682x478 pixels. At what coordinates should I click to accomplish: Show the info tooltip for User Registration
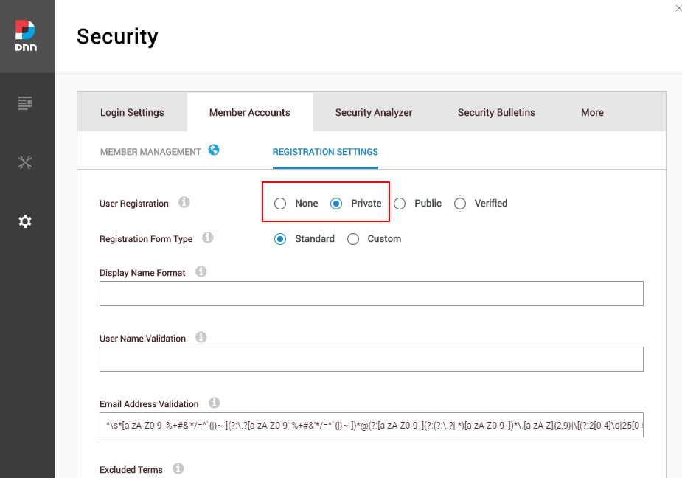coord(184,202)
